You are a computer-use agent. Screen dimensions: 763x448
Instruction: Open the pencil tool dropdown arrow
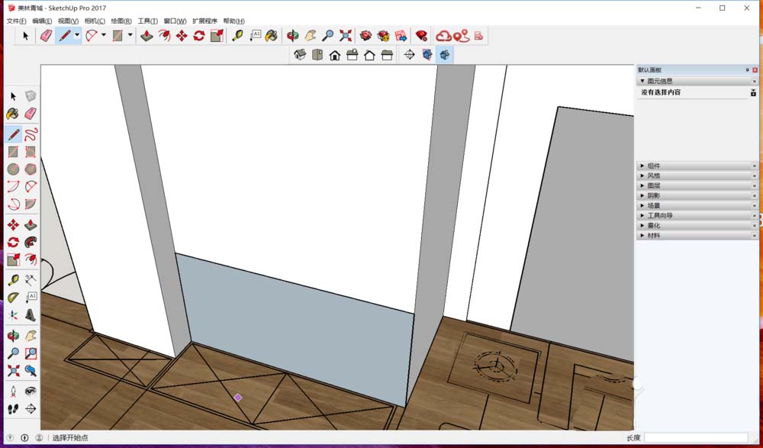click(x=77, y=34)
